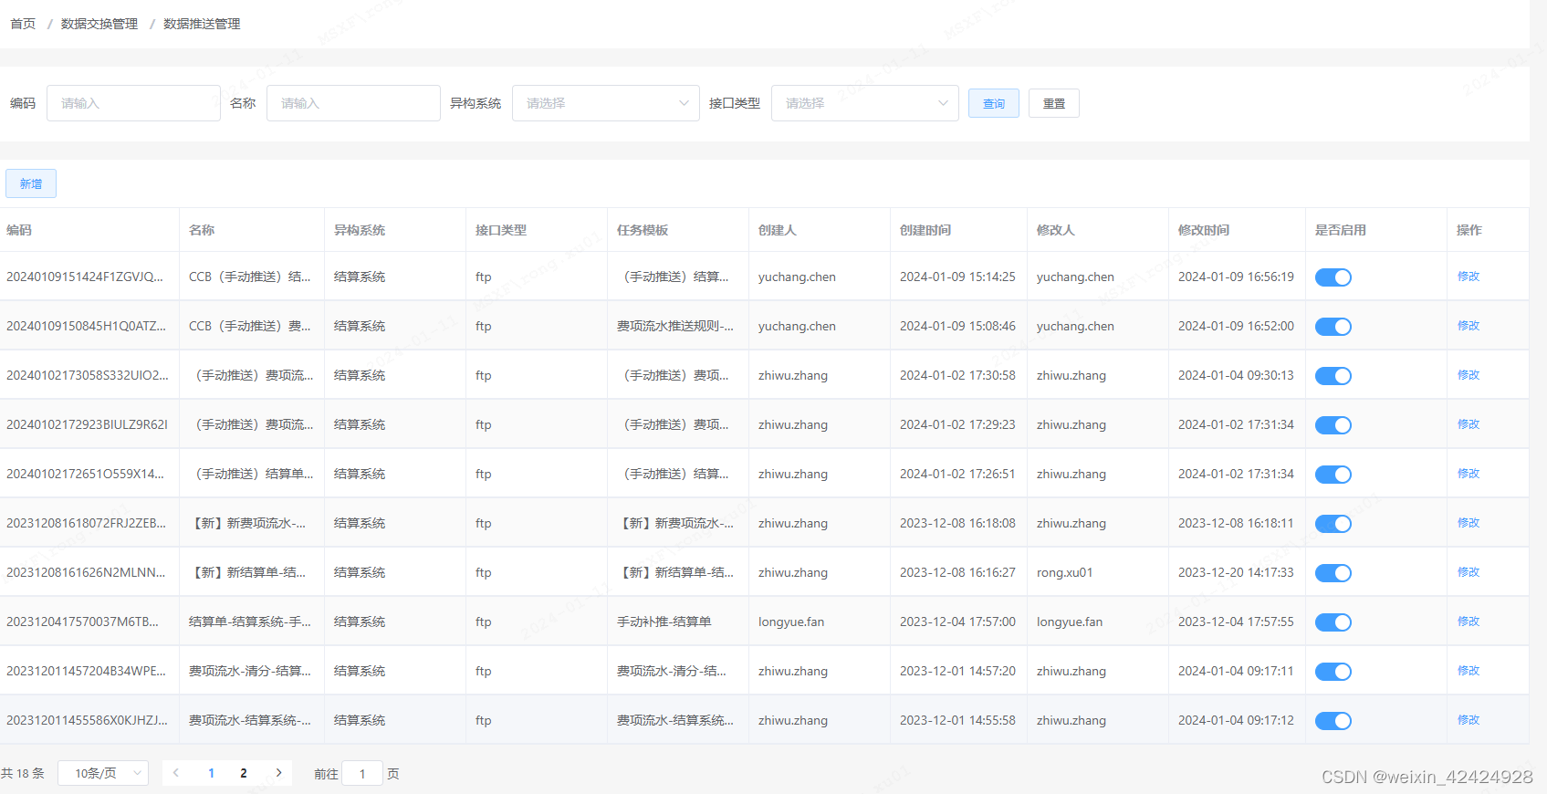Toggle enable switch for 20240109151424F1ZGVJQ row
Viewport: 1547px width, 794px height.
pos(1333,277)
